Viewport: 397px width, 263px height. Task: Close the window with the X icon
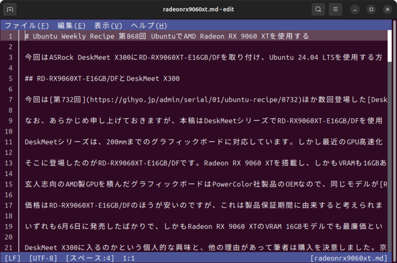[x=386, y=9]
